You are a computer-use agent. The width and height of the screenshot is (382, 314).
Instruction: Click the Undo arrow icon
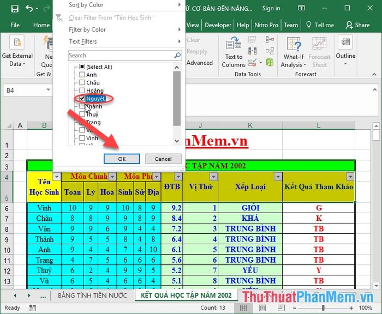[x=29, y=9]
